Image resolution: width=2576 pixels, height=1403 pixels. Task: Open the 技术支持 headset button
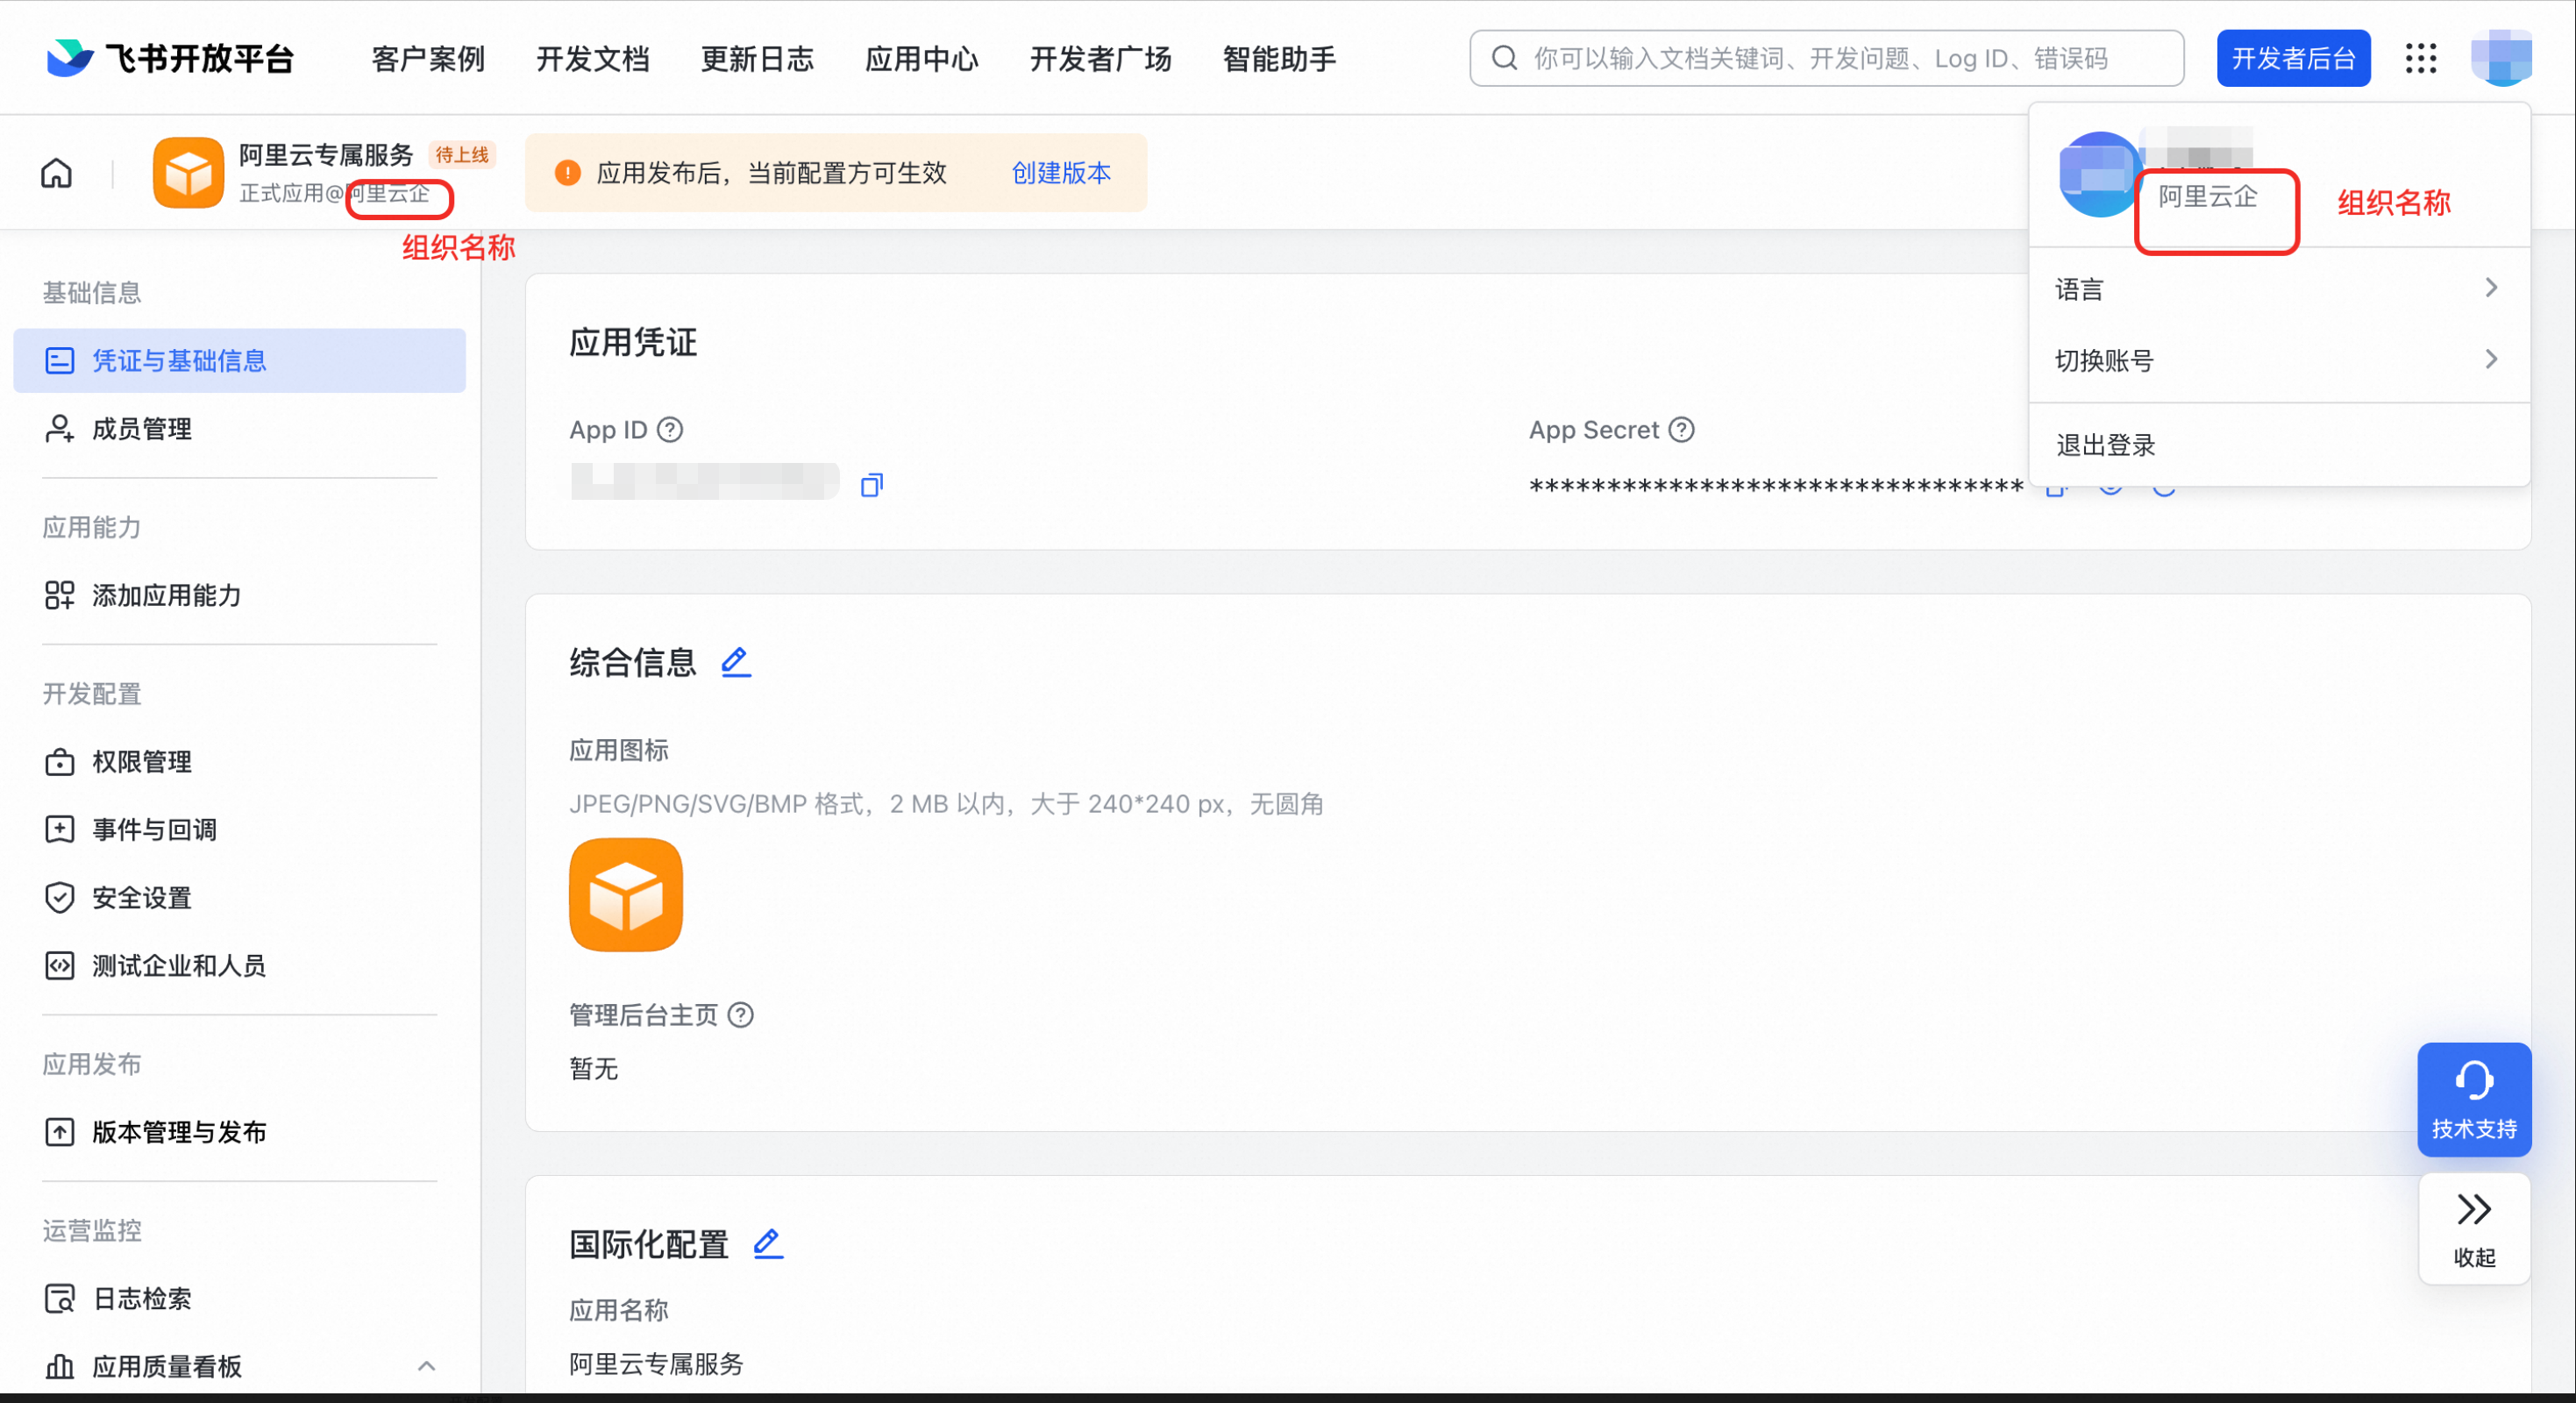2473,1099
